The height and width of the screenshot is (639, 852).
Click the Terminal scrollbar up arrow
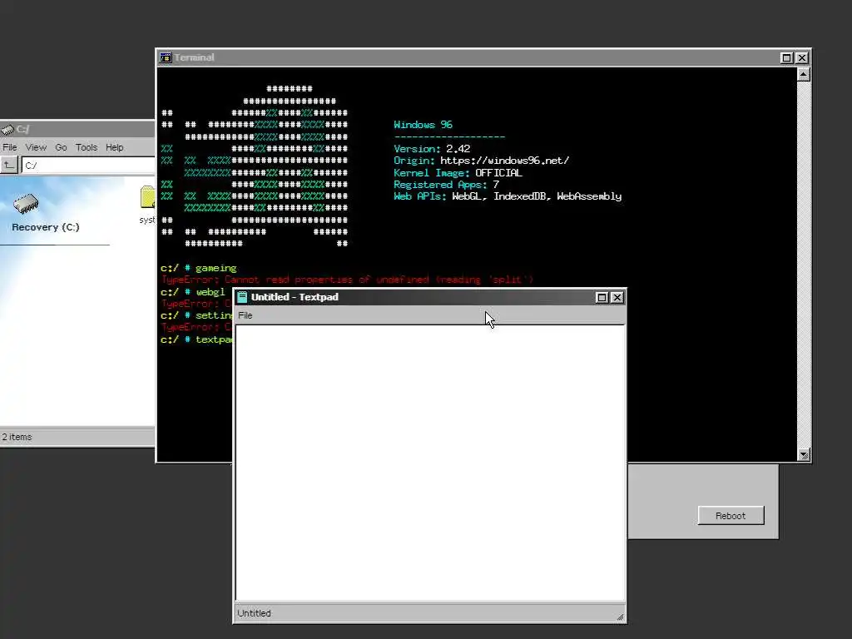point(804,74)
